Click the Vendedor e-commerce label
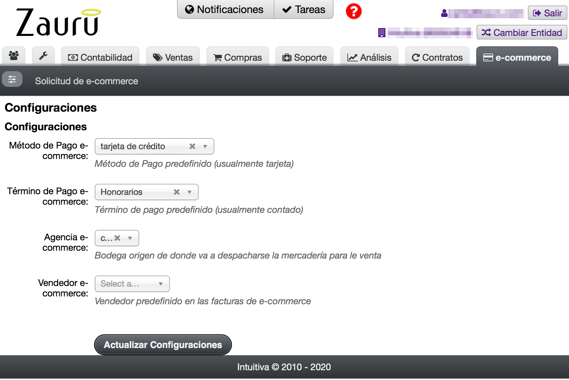This screenshot has height=380, width=569. 63,288
